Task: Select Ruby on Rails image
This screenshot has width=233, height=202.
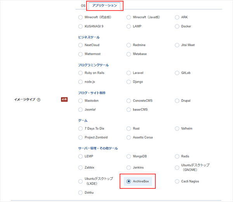Action: [x=80, y=73]
